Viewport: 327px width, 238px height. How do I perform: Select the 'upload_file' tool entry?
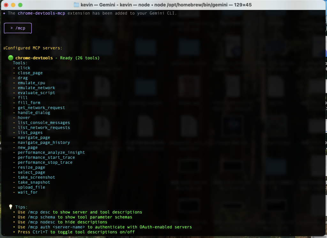31,187
